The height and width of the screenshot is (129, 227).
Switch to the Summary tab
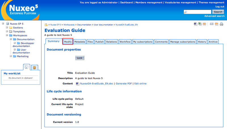(54, 41)
